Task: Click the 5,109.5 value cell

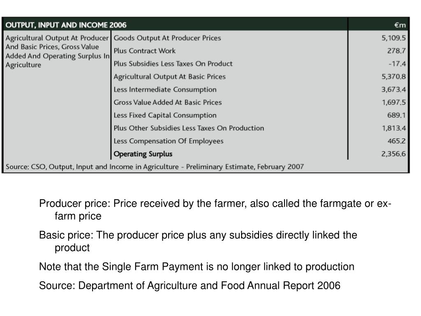Action: (393, 38)
